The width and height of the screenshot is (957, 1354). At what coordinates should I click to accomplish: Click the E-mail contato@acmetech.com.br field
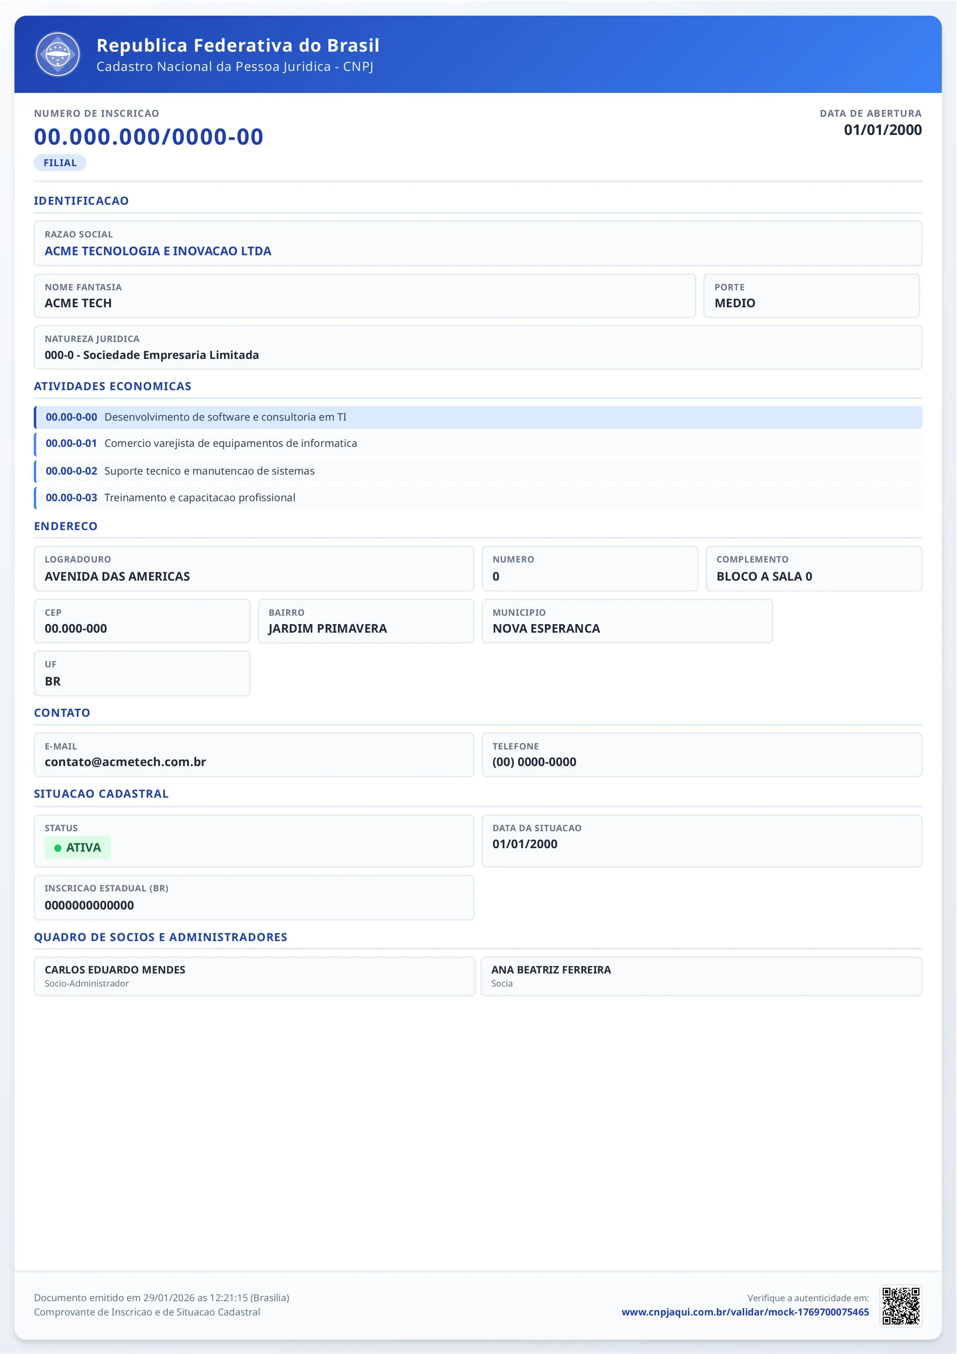[254, 755]
